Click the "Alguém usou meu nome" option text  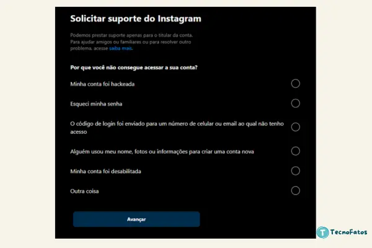tap(162, 151)
